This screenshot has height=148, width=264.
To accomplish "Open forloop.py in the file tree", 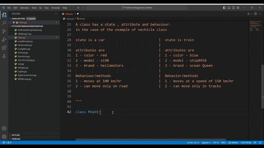I will click(23, 53).
